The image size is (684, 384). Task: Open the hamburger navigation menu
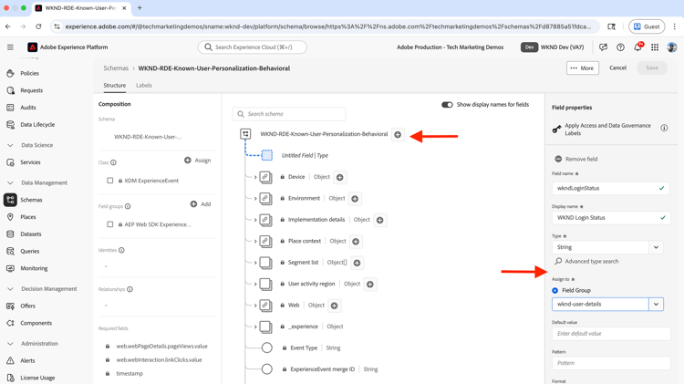(x=10, y=47)
